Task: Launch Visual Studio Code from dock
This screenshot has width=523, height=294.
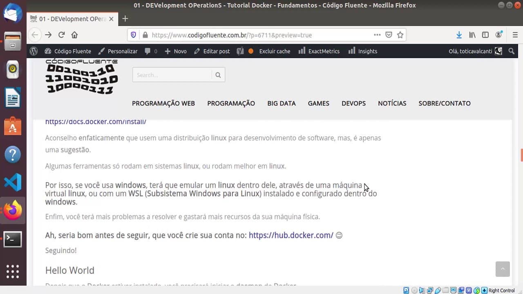Action: tap(13, 183)
